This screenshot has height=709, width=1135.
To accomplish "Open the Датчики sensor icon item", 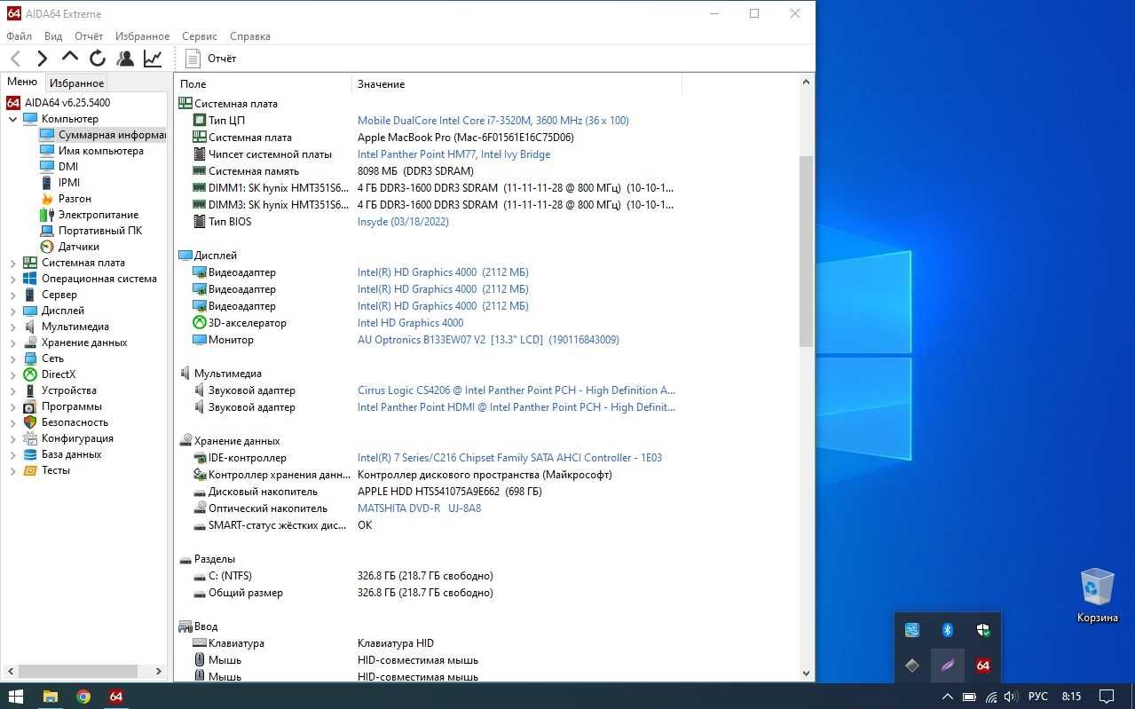I will coord(47,247).
